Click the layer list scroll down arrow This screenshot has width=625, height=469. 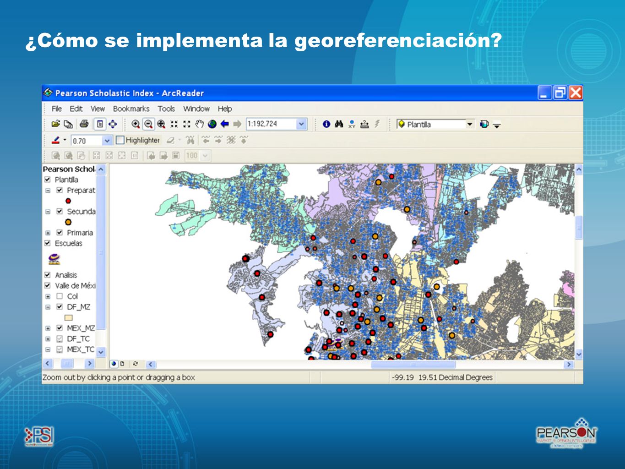101,352
